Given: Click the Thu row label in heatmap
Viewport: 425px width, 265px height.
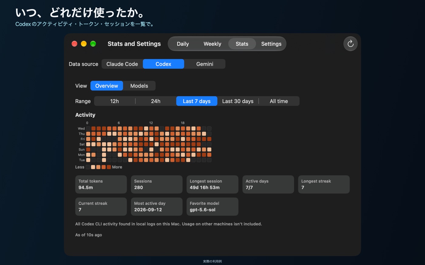Looking at the screenshot, I should [x=82, y=134].
